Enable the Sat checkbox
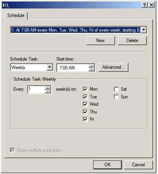Image resolution: width=158 pixels, height=174 pixels. click(x=116, y=89)
